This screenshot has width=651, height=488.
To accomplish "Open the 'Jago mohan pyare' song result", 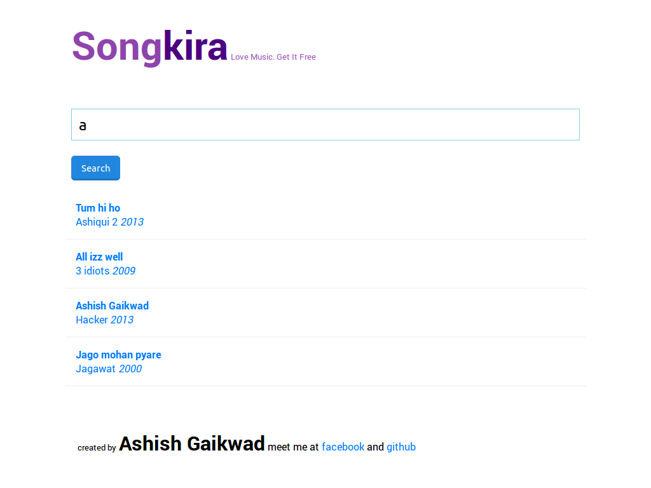I will (118, 355).
